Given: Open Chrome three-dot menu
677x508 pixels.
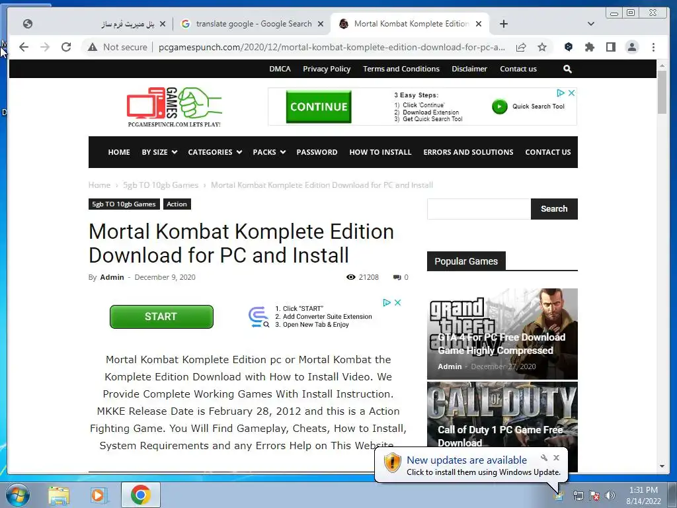Looking at the screenshot, I should click(654, 47).
